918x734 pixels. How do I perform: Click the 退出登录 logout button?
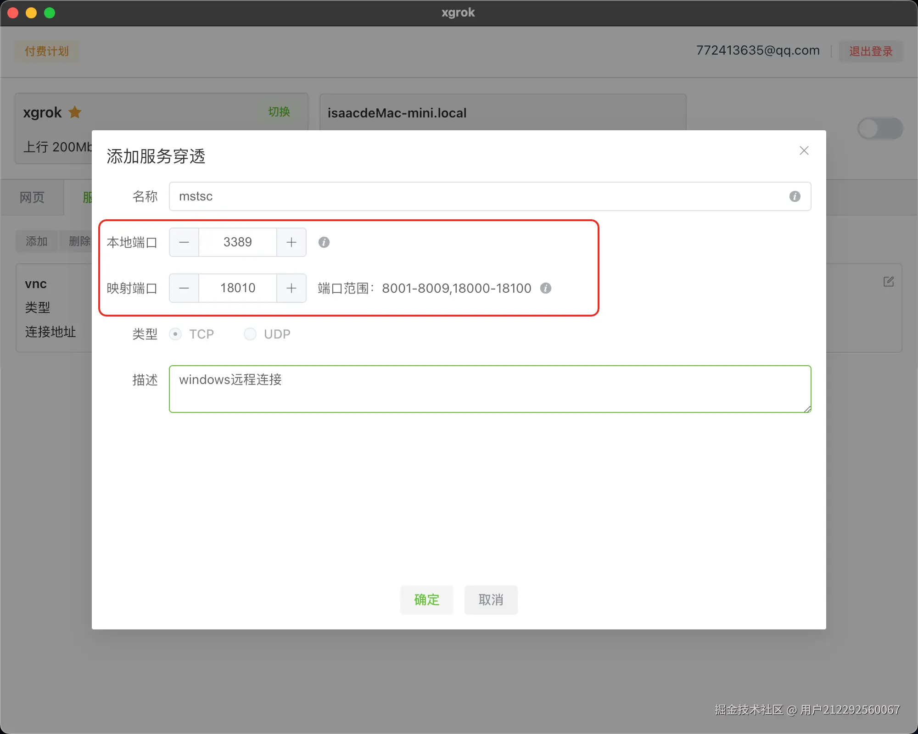(x=871, y=51)
